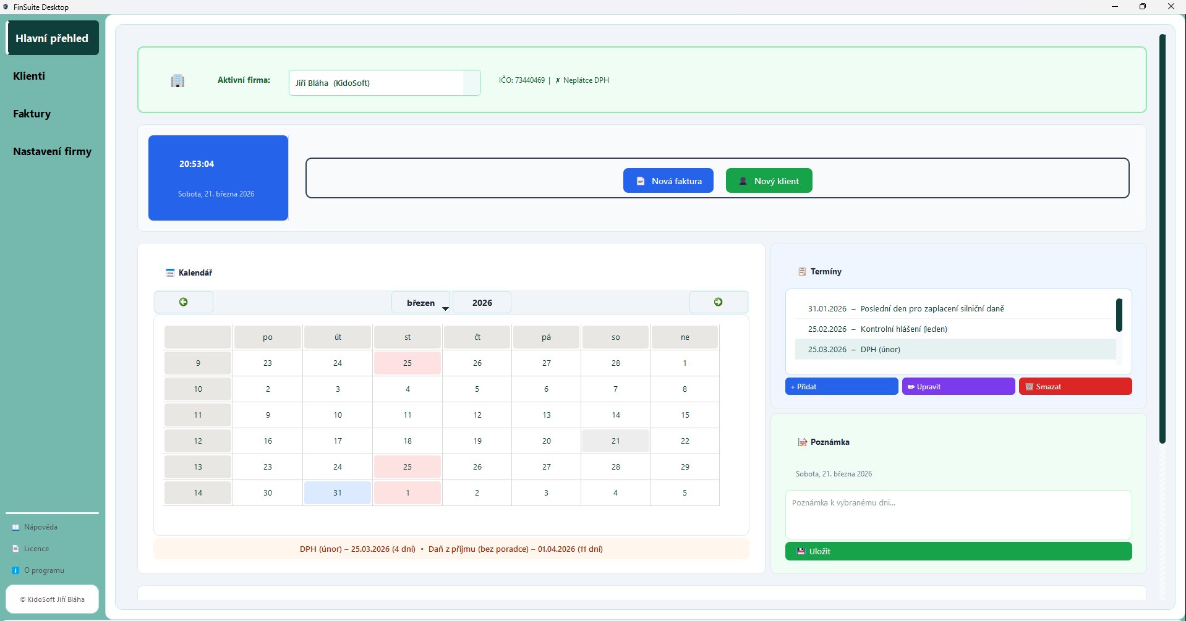Click the Kalendář header icon
The height and width of the screenshot is (621, 1186).
(x=170, y=272)
